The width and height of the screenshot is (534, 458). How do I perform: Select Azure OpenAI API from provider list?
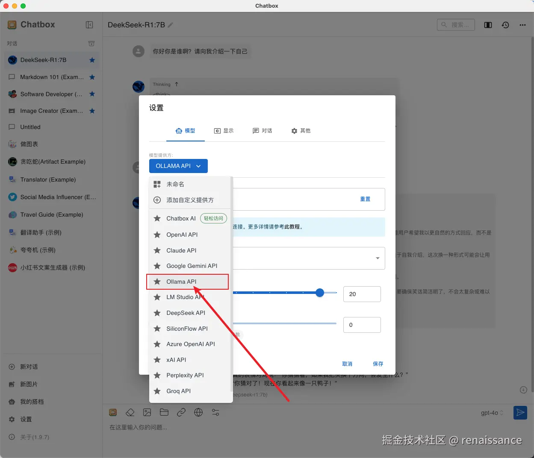coord(190,344)
